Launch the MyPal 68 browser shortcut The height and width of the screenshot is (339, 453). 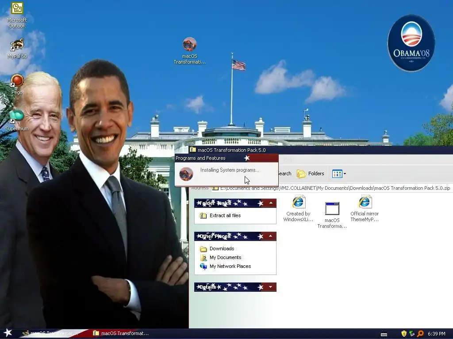pos(17,49)
